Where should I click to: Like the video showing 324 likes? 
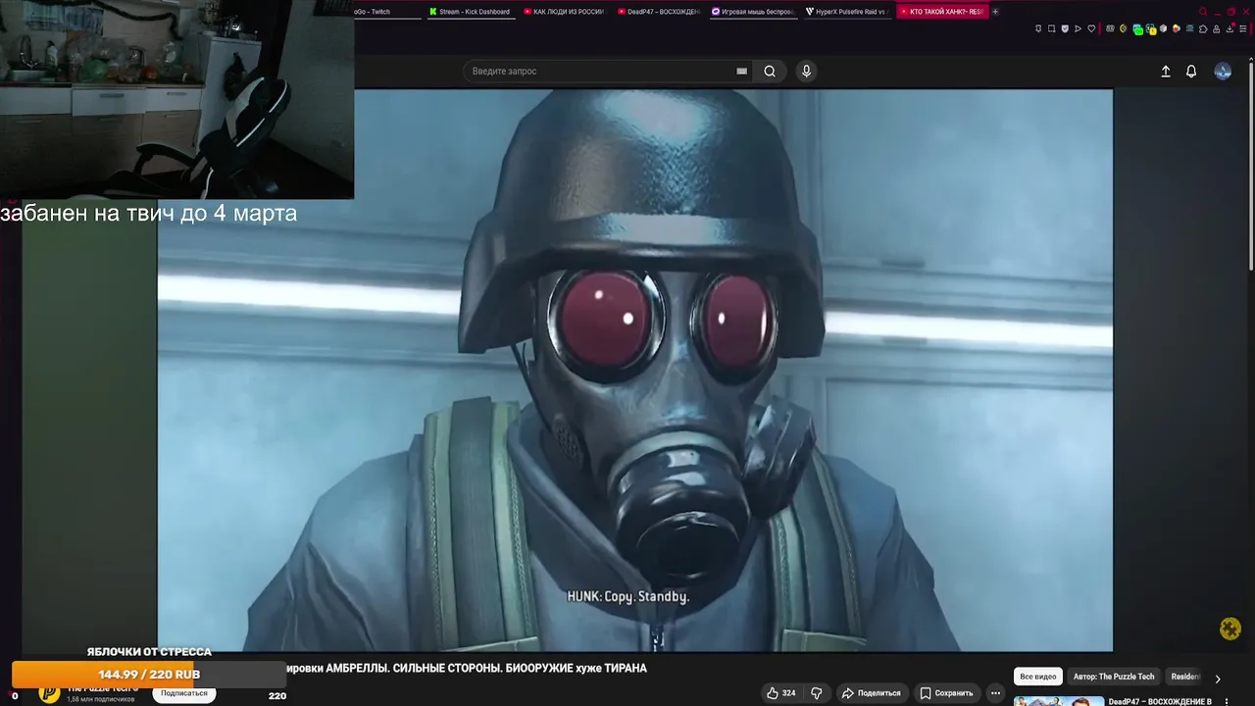click(x=781, y=693)
